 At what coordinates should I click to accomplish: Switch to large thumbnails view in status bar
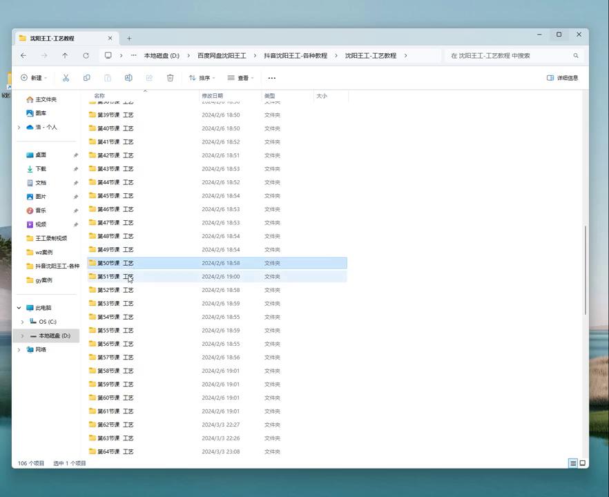582,463
